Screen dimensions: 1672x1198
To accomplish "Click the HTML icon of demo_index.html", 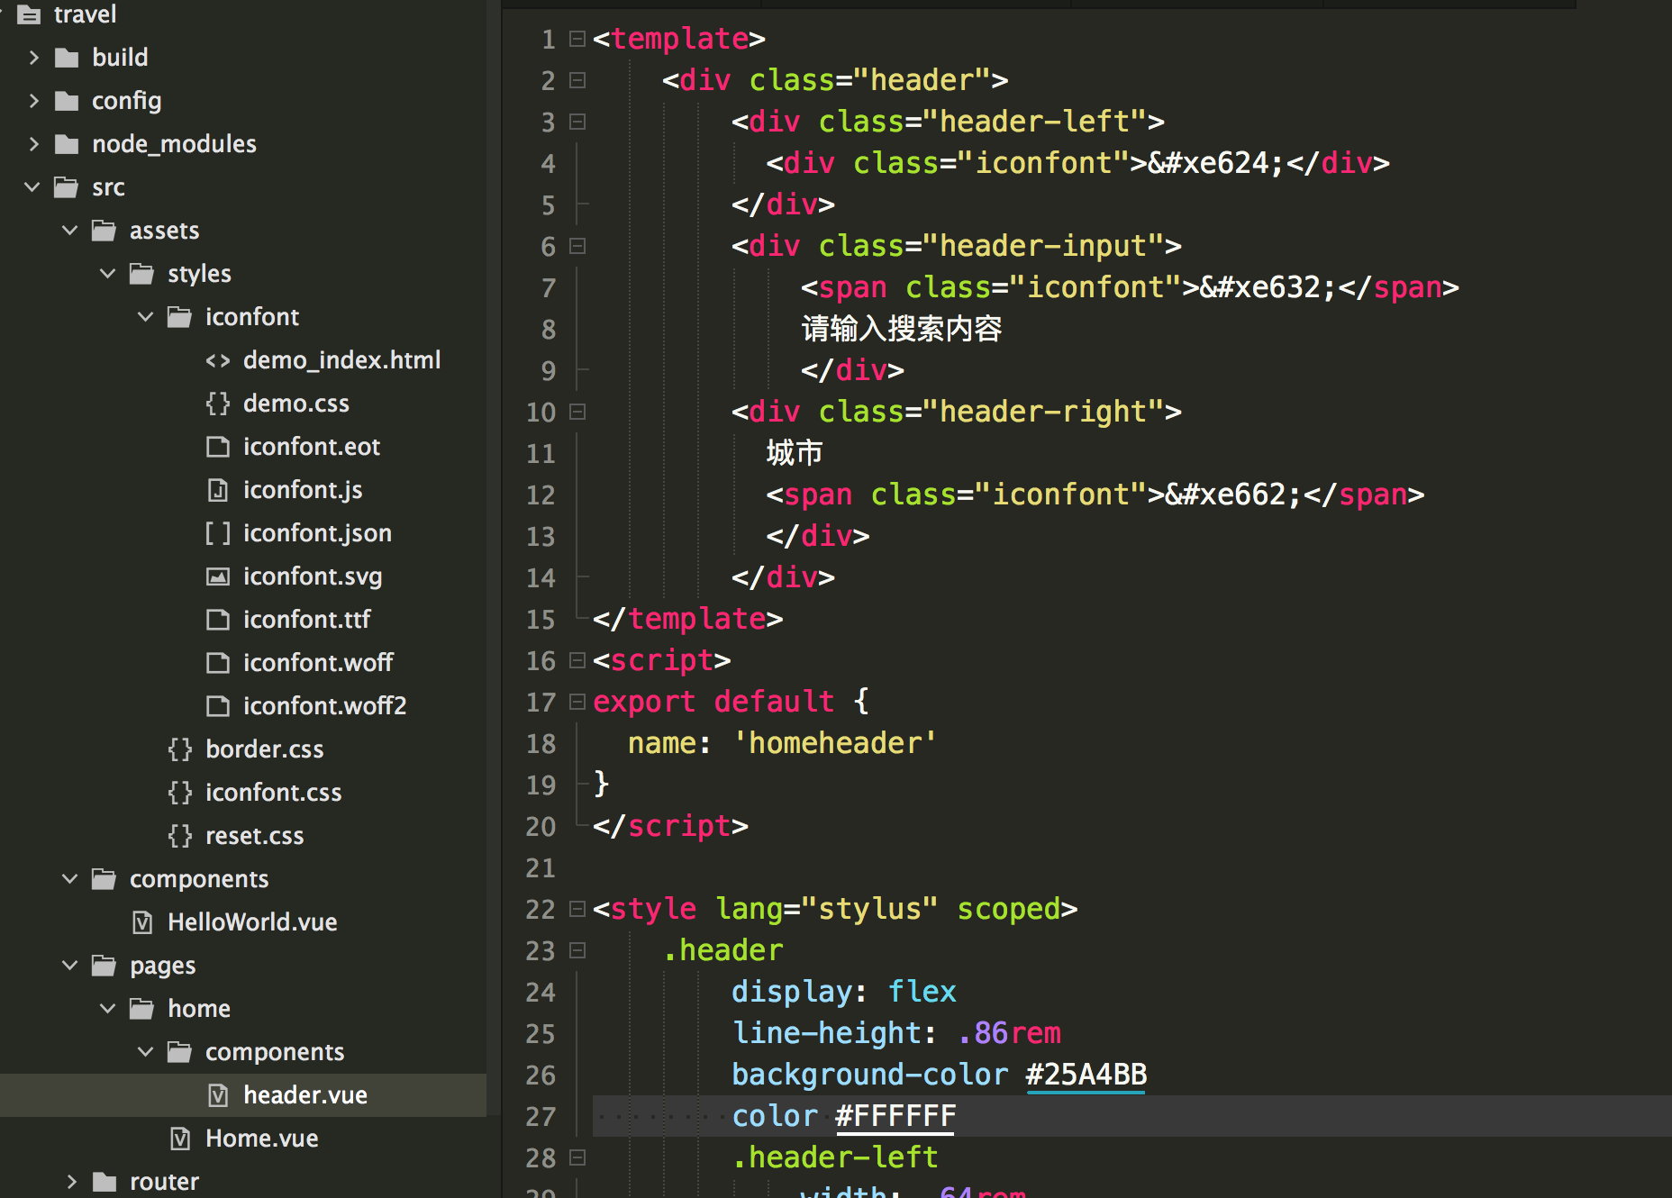I will (218, 360).
